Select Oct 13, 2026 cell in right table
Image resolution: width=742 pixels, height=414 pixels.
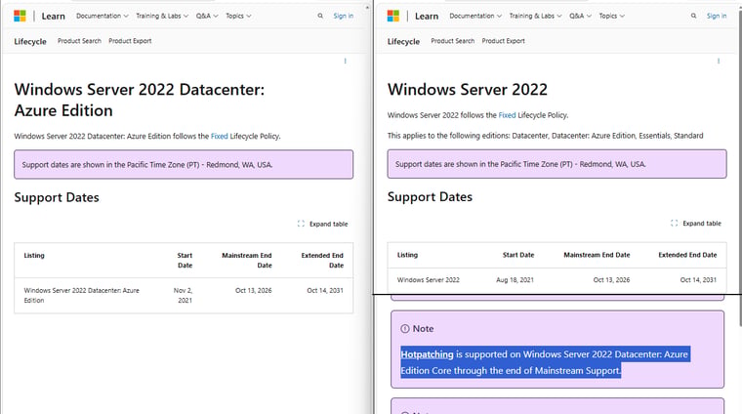coord(611,280)
